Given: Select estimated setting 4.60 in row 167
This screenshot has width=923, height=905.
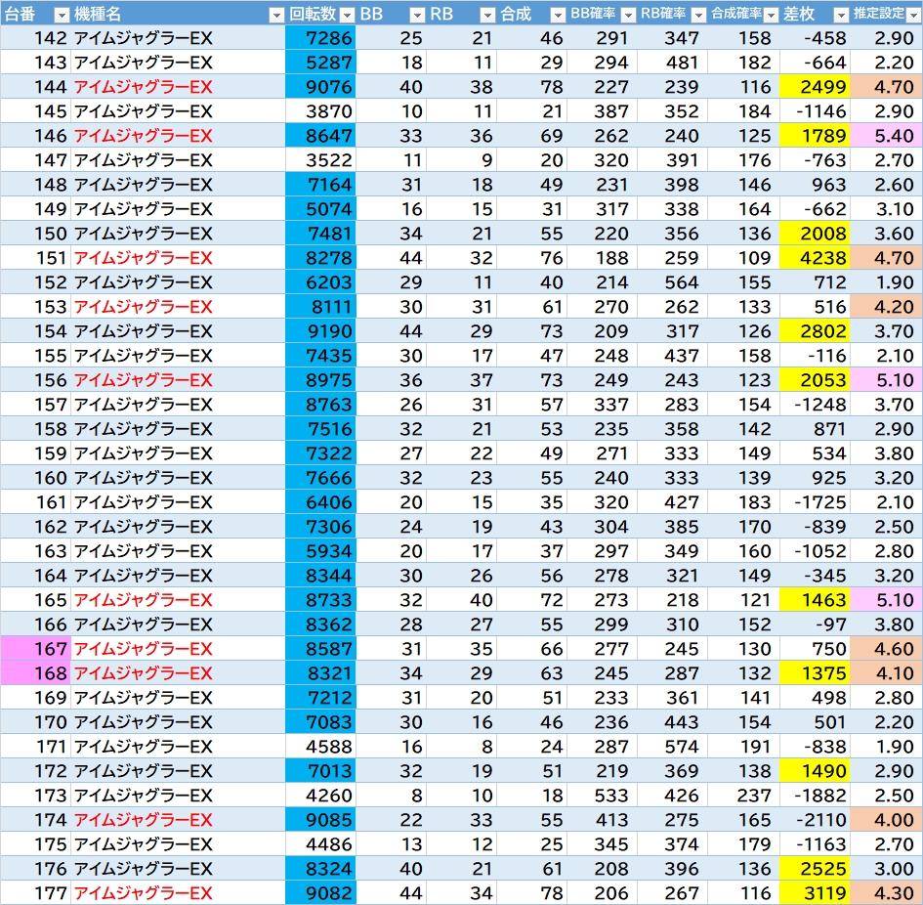Looking at the screenshot, I should (x=886, y=649).
